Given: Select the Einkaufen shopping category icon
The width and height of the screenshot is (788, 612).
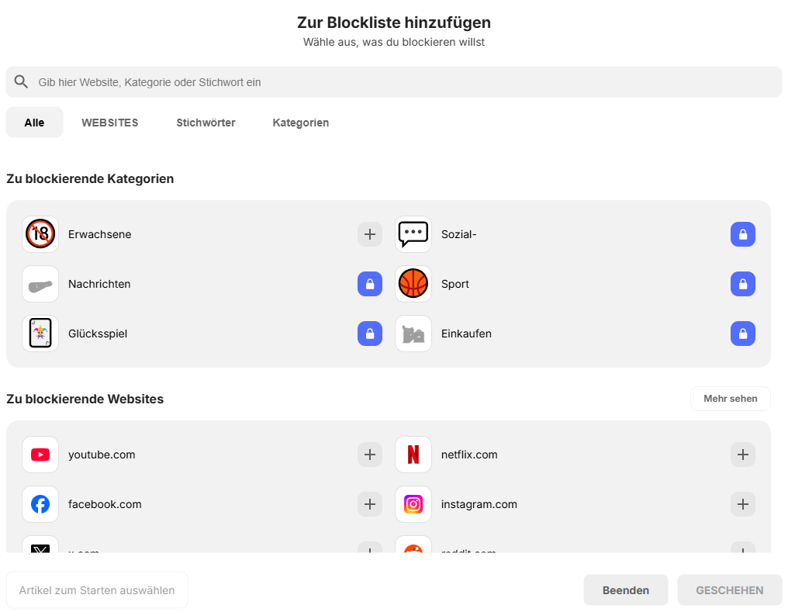Looking at the screenshot, I should tap(413, 333).
